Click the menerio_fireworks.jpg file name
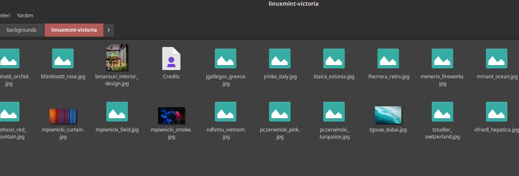519x176 pixels. pos(442,80)
